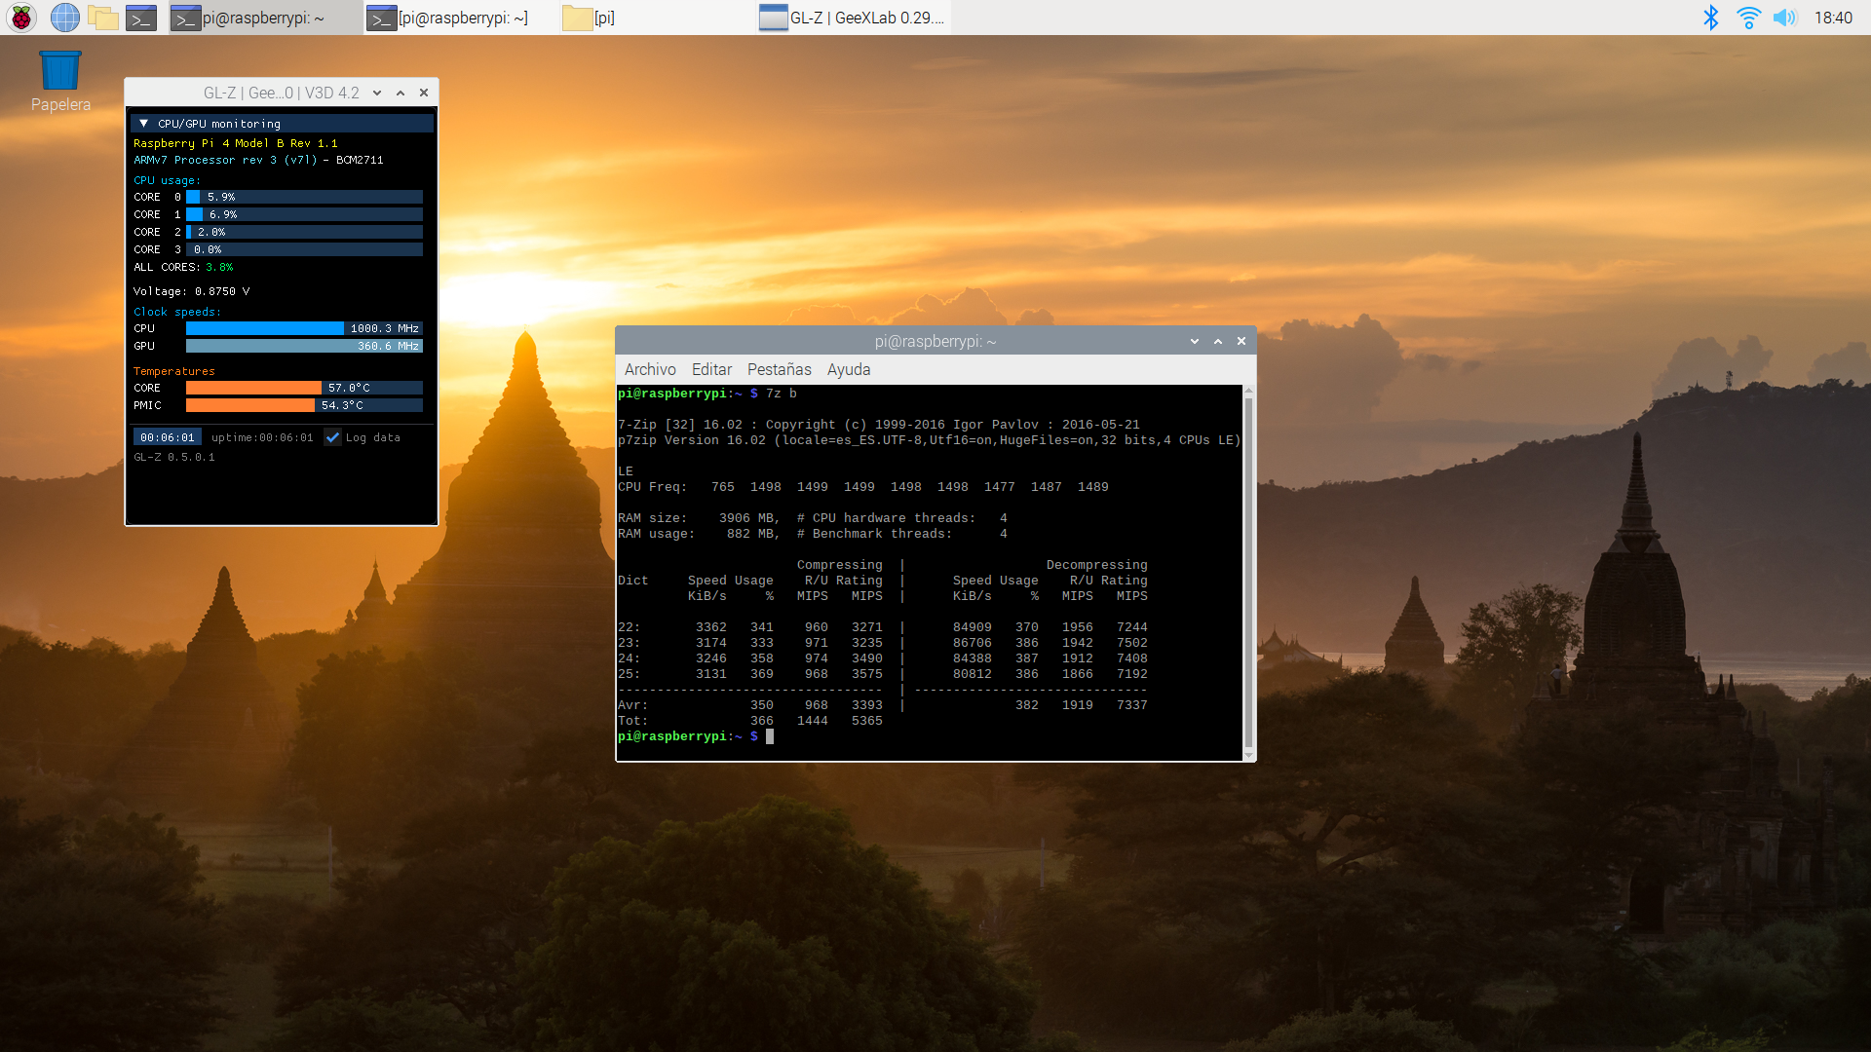Maximize the terminal window
The width and height of the screenshot is (1871, 1052).
click(1218, 341)
